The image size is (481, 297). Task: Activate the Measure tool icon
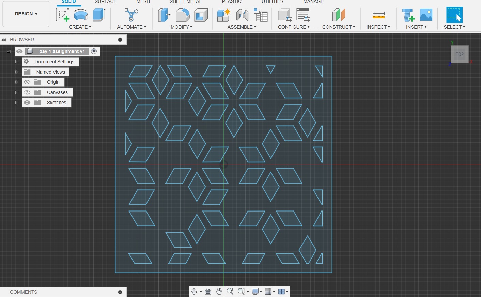378,15
